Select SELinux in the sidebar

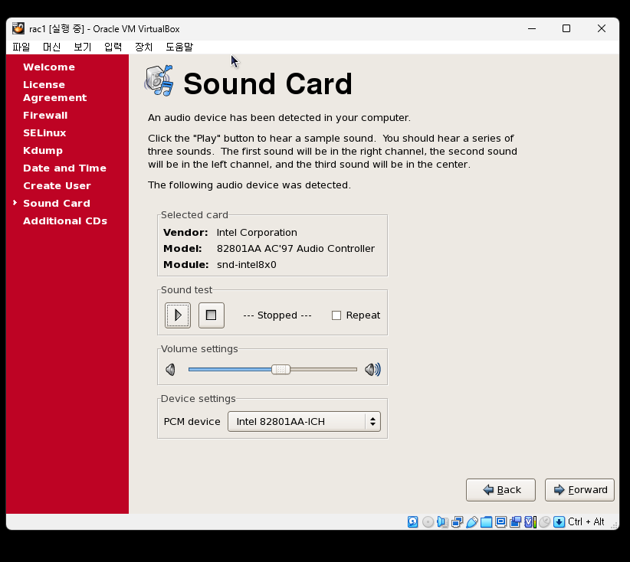44,133
